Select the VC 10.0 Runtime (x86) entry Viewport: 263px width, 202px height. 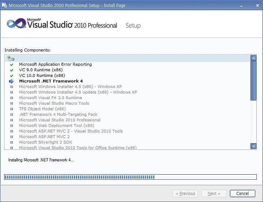42,76
